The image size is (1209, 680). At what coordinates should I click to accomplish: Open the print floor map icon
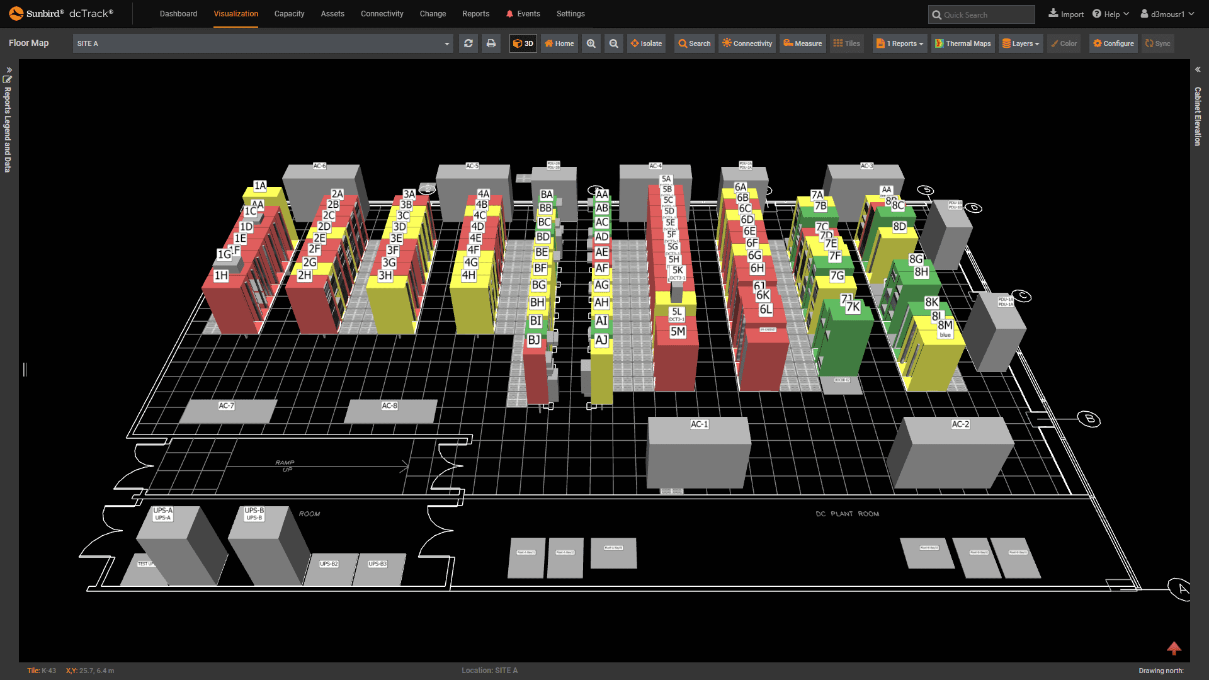[x=491, y=43]
